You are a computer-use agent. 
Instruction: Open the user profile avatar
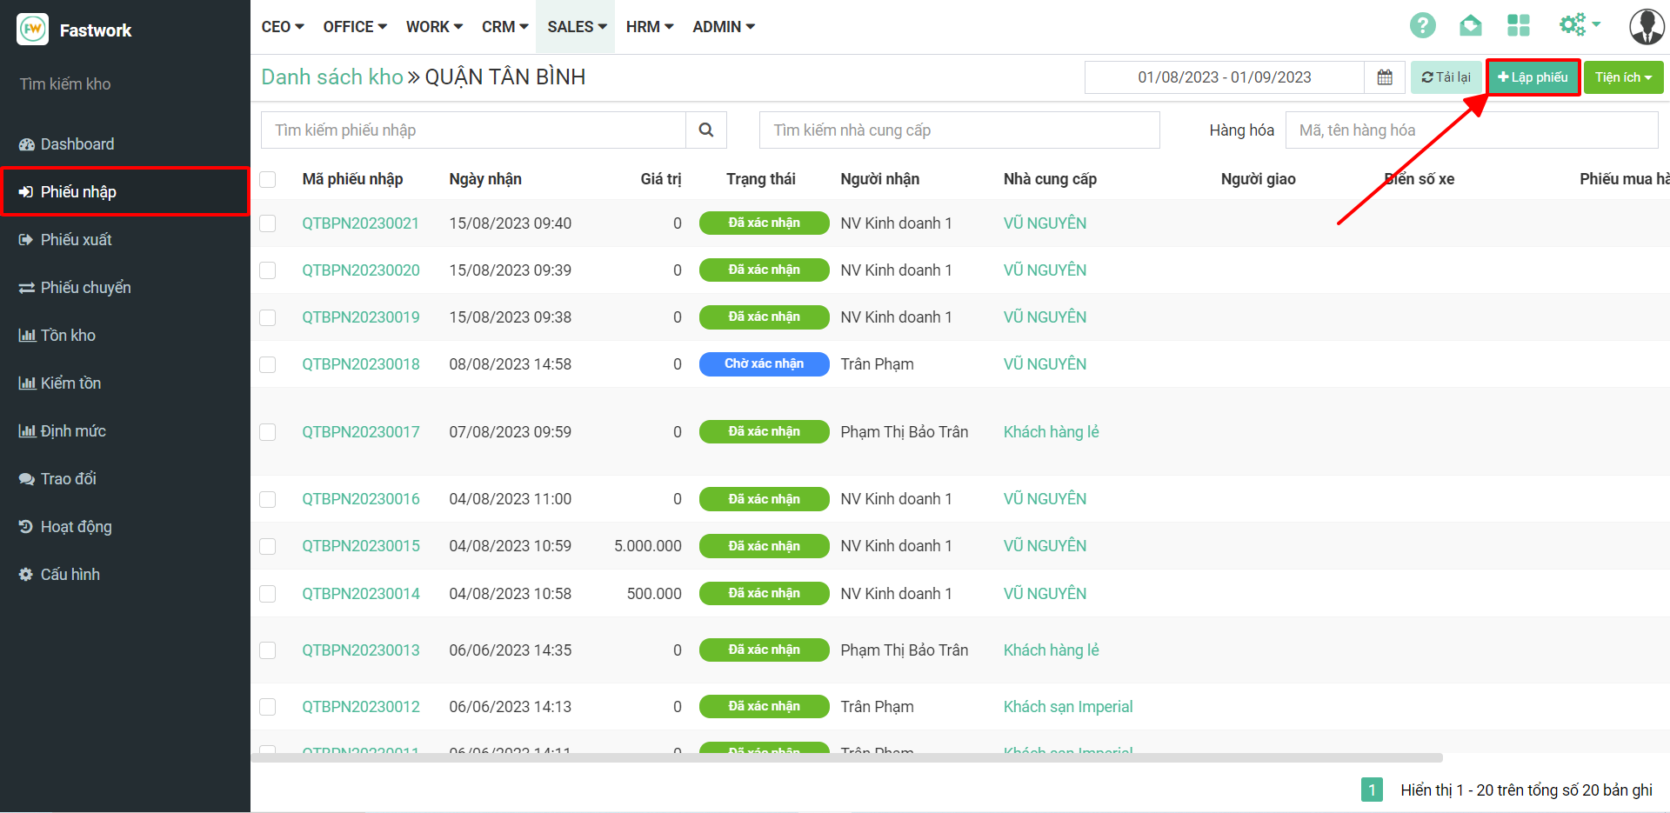click(x=1646, y=27)
